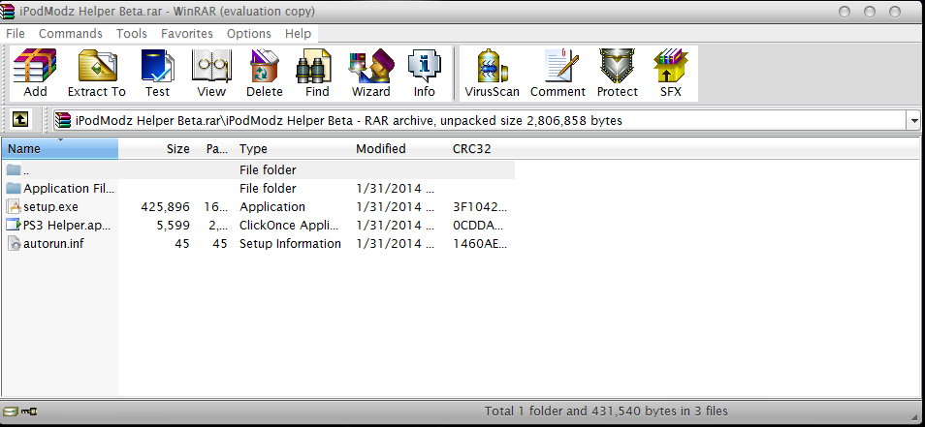This screenshot has width=925, height=427.
Task: Select the Application Files folder icon
Action: (x=14, y=189)
